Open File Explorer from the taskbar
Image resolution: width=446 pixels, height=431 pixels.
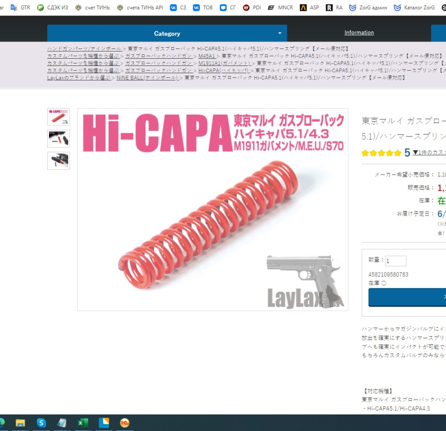[20, 423]
